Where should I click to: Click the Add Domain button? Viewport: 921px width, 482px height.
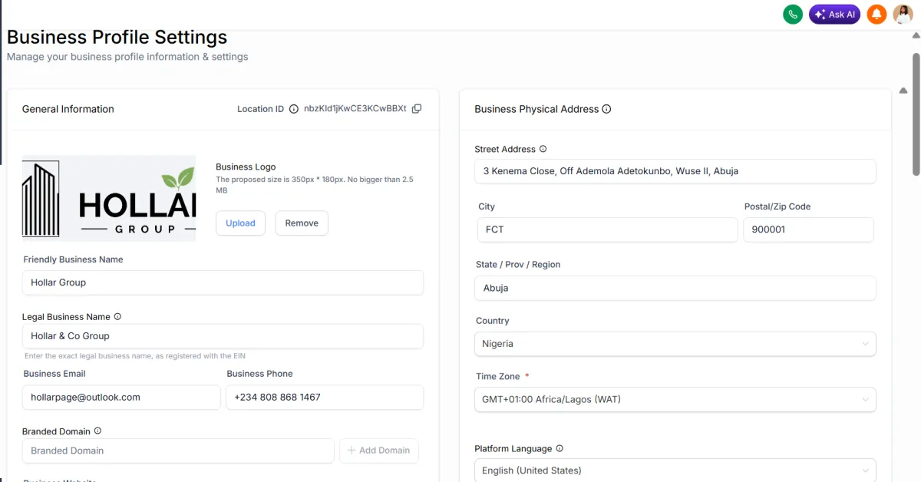click(x=379, y=451)
